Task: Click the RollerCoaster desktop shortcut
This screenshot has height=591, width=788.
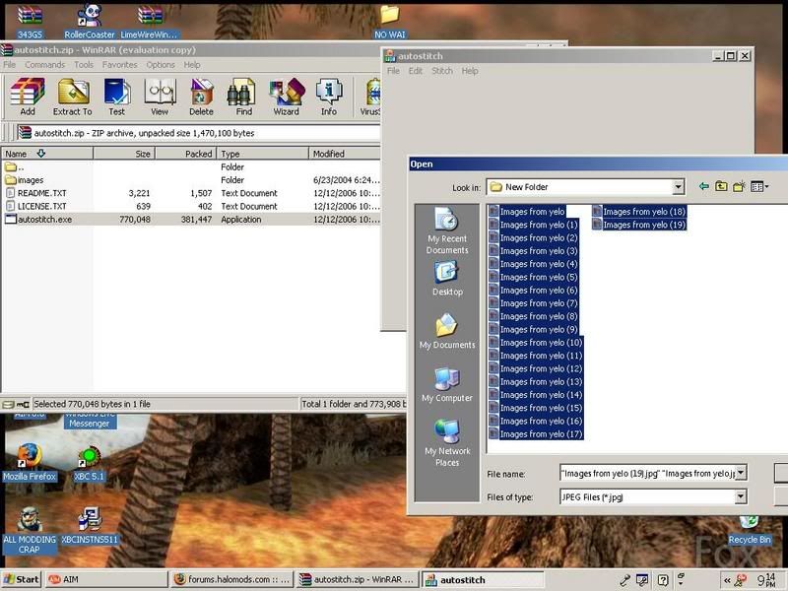Action: click(x=89, y=22)
